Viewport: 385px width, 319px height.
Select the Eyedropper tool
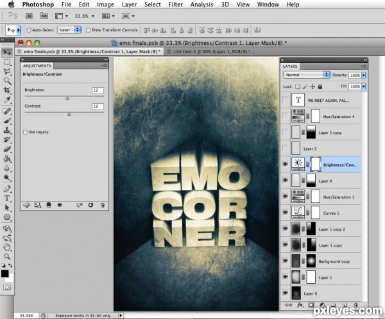(7, 100)
